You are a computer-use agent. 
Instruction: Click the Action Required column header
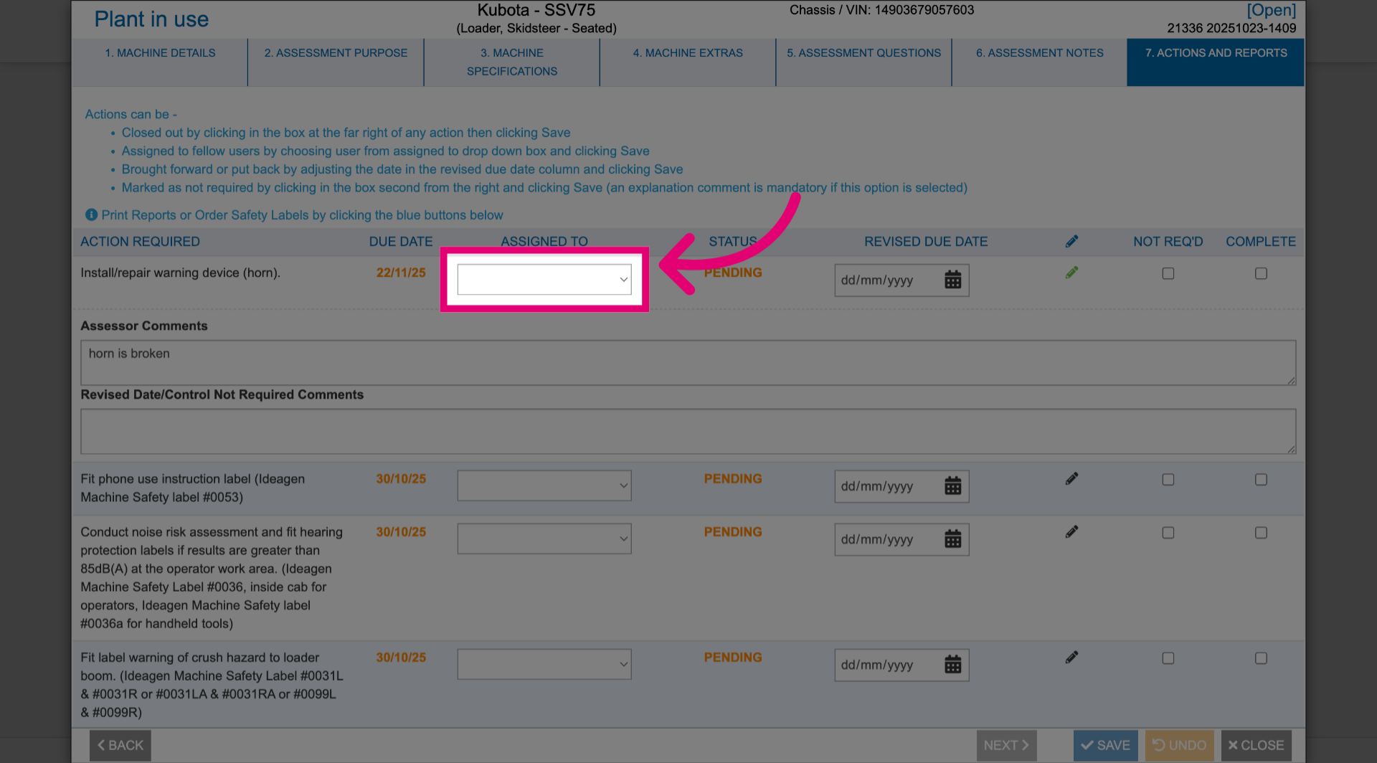(x=140, y=242)
